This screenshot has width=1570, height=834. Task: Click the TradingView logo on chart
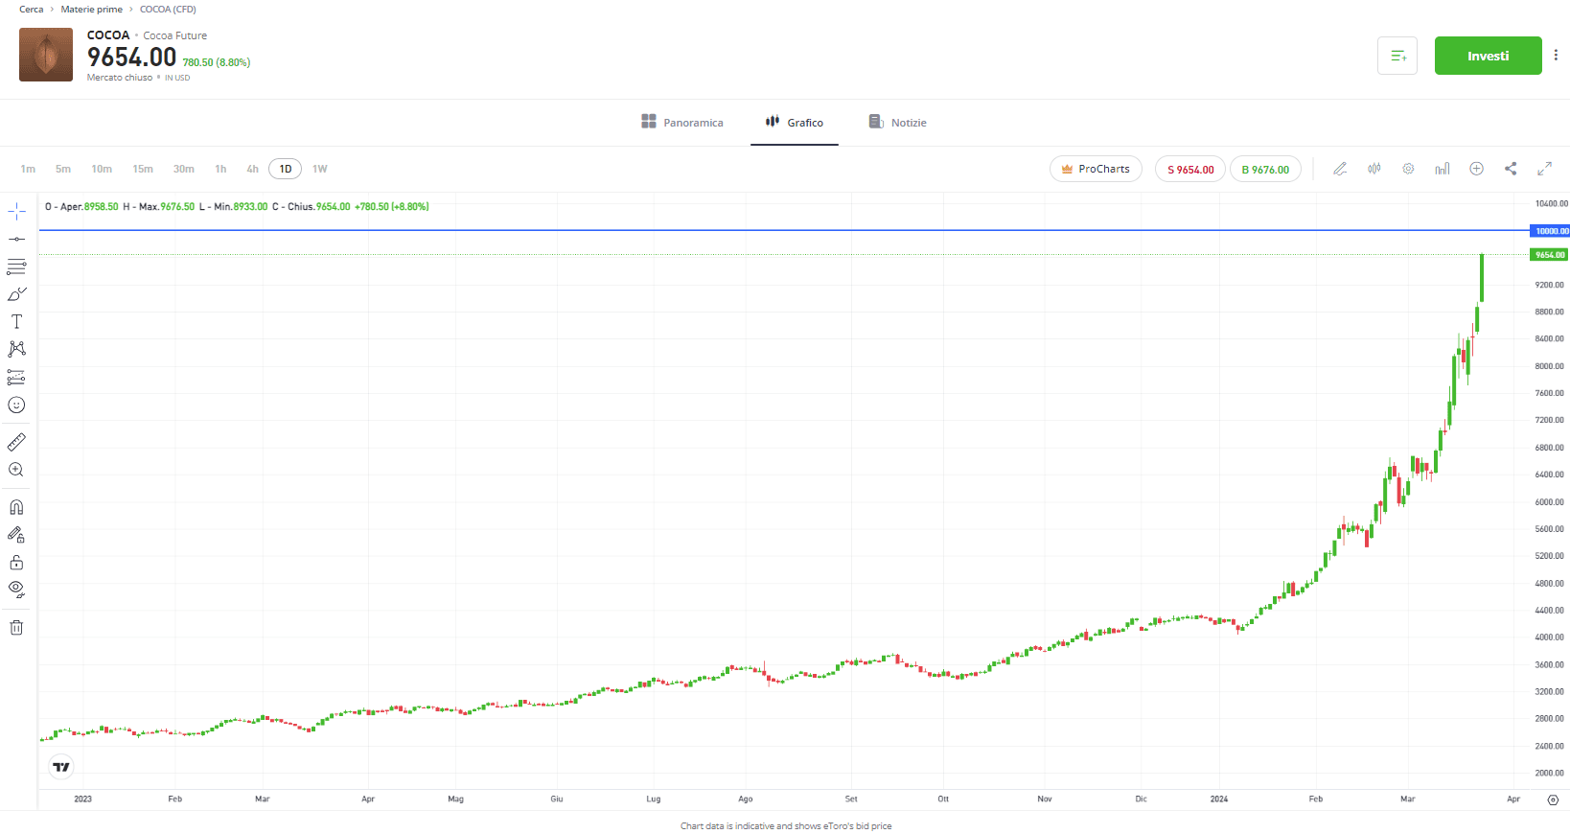[x=61, y=767]
